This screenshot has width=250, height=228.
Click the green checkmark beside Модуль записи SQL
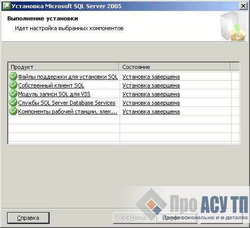13,94
